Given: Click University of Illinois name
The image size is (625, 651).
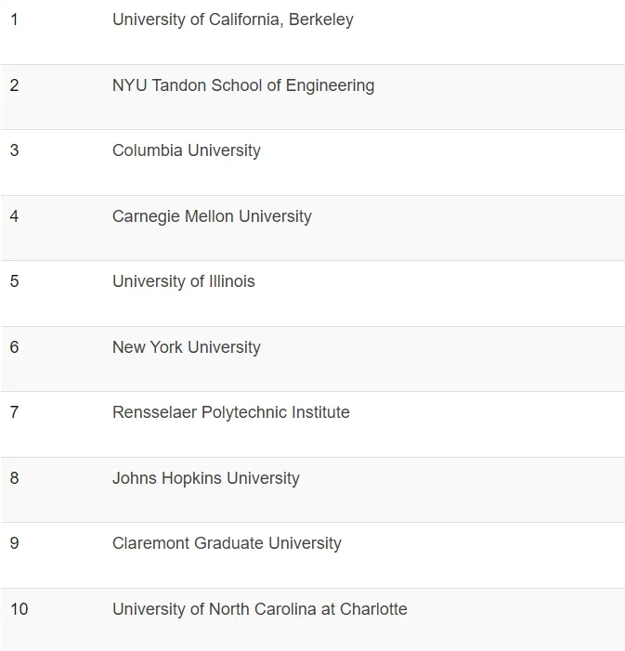Looking at the screenshot, I should pos(184,281).
